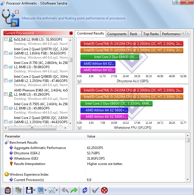Click the Parameter column header
Image resolution: width=194 pixels, height=195 pixels.
[44, 136]
